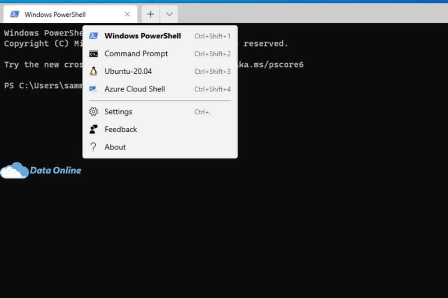The height and width of the screenshot is (298, 448).
Task: Open a new tab with the plus button
Action: [x=150, y=14]
